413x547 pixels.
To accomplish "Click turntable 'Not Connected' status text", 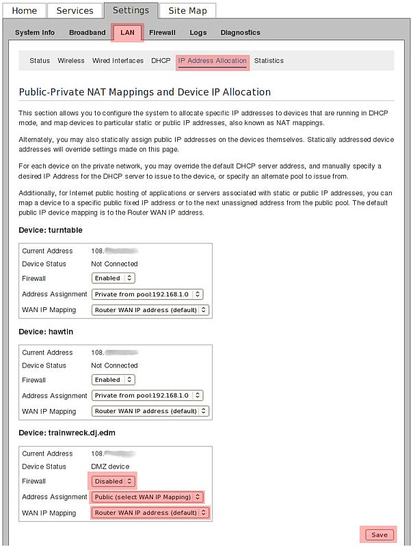I will (x=114, y=264).
